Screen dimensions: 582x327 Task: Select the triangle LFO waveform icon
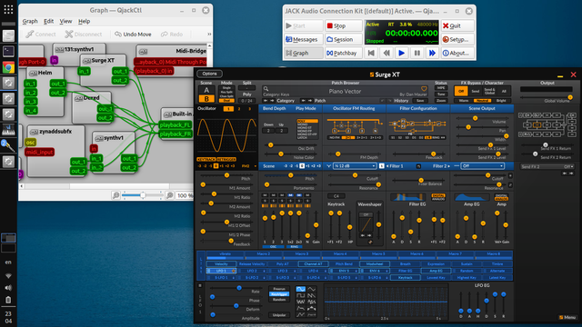pos(312,289)
